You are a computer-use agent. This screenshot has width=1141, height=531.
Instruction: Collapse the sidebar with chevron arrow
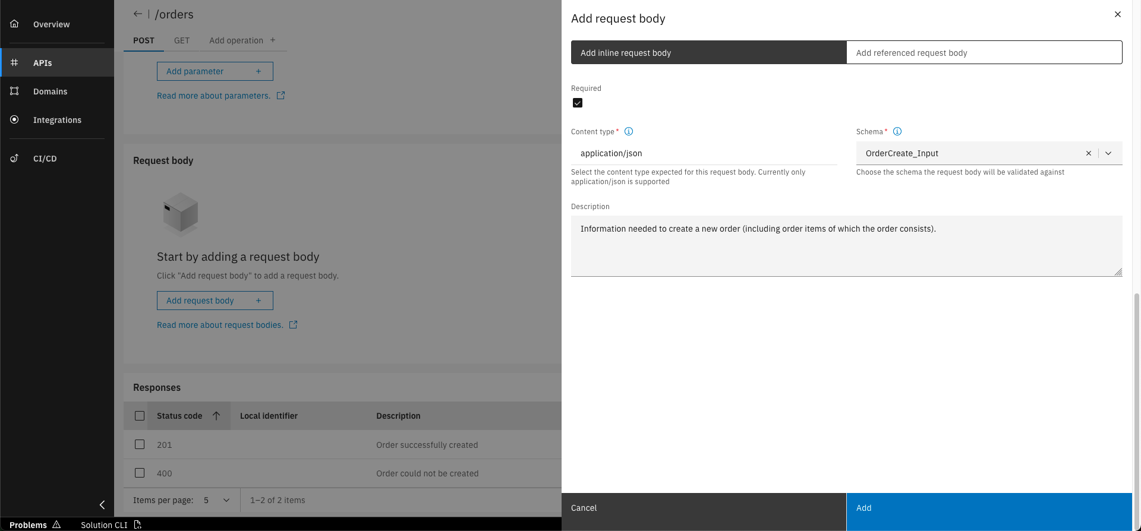click(x=102, y=505)
